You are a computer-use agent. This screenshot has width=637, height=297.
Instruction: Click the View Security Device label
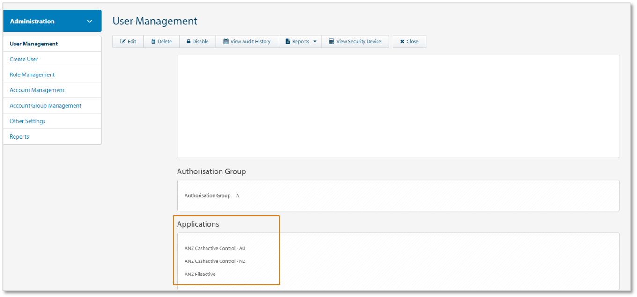359,42
